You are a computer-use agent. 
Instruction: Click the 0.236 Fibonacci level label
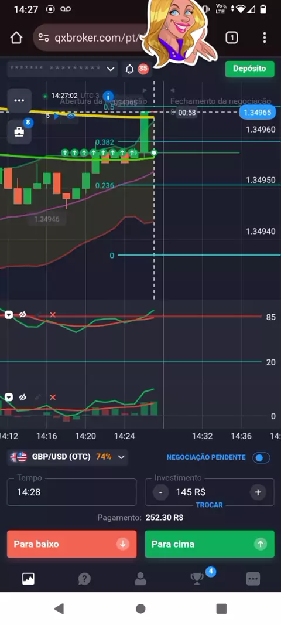[x=105, y=185]
